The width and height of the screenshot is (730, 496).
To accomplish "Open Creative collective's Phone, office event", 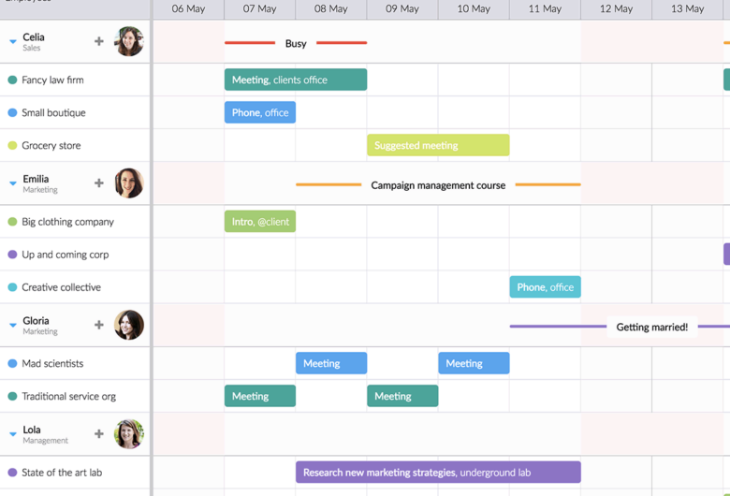I will click(x=546, y=287).
